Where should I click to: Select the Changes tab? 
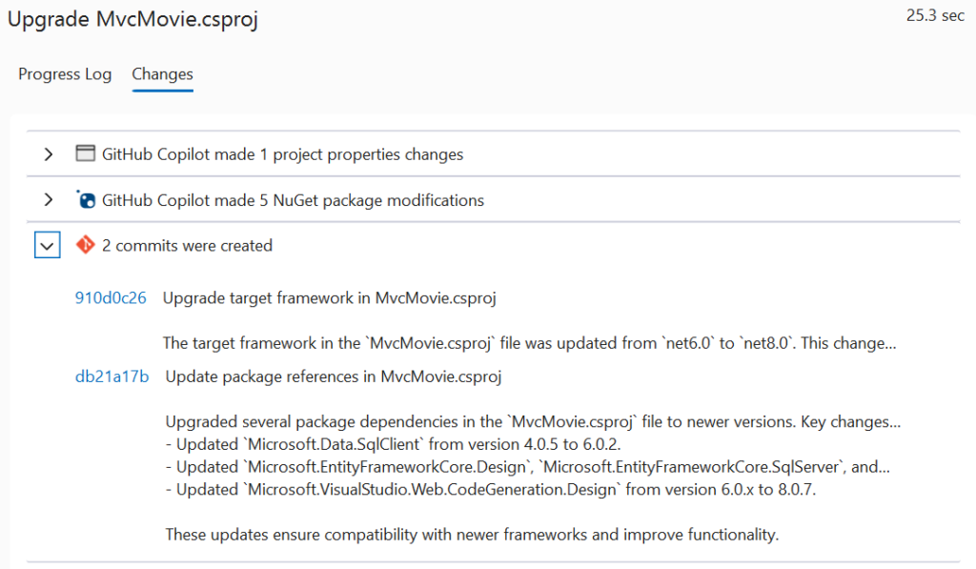point(162,74)
